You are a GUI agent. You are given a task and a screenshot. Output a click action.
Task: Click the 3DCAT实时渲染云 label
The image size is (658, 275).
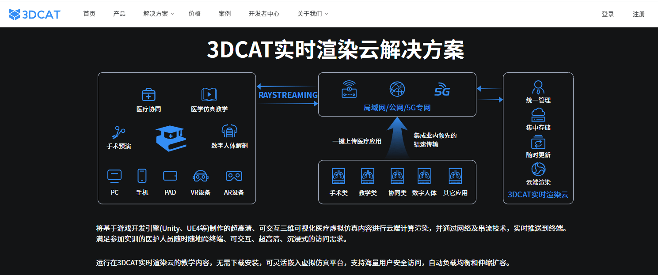538,194
